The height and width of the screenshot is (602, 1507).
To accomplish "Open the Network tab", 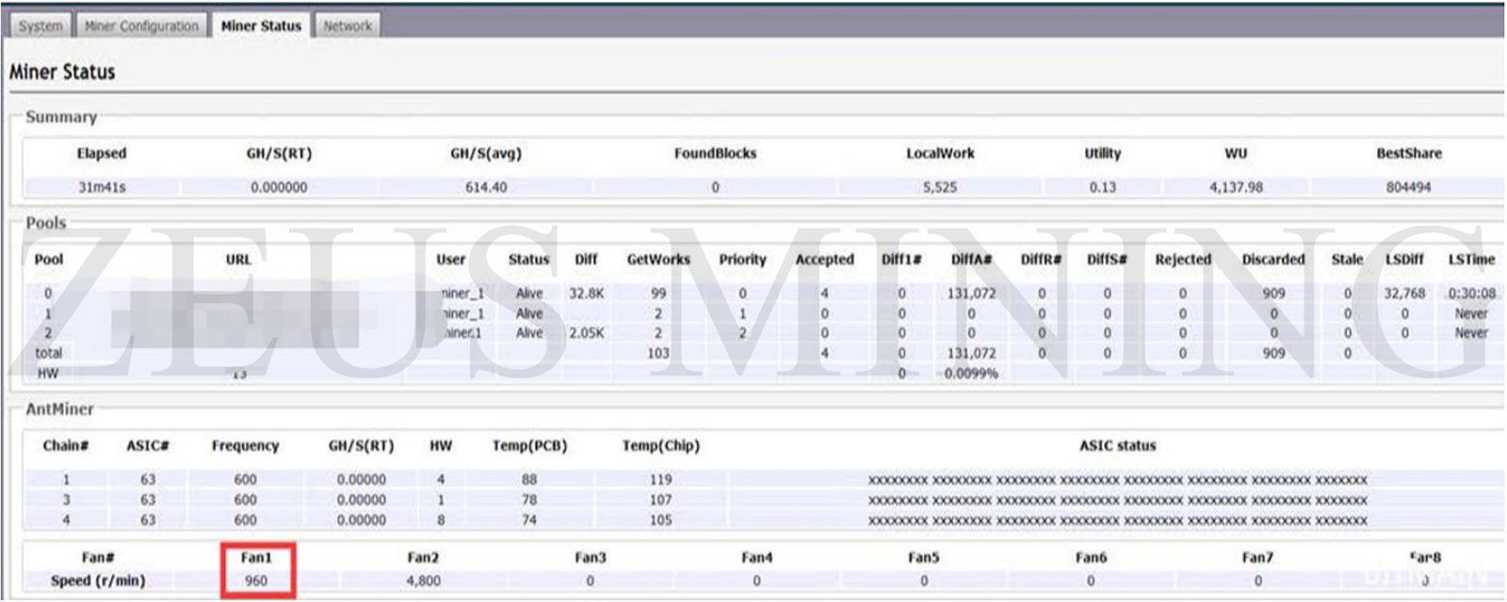I will click(x=348, y=26).
